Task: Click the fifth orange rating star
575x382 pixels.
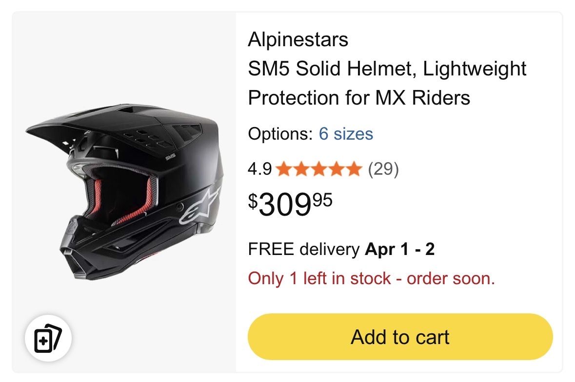Action: (x=354, y=169)
